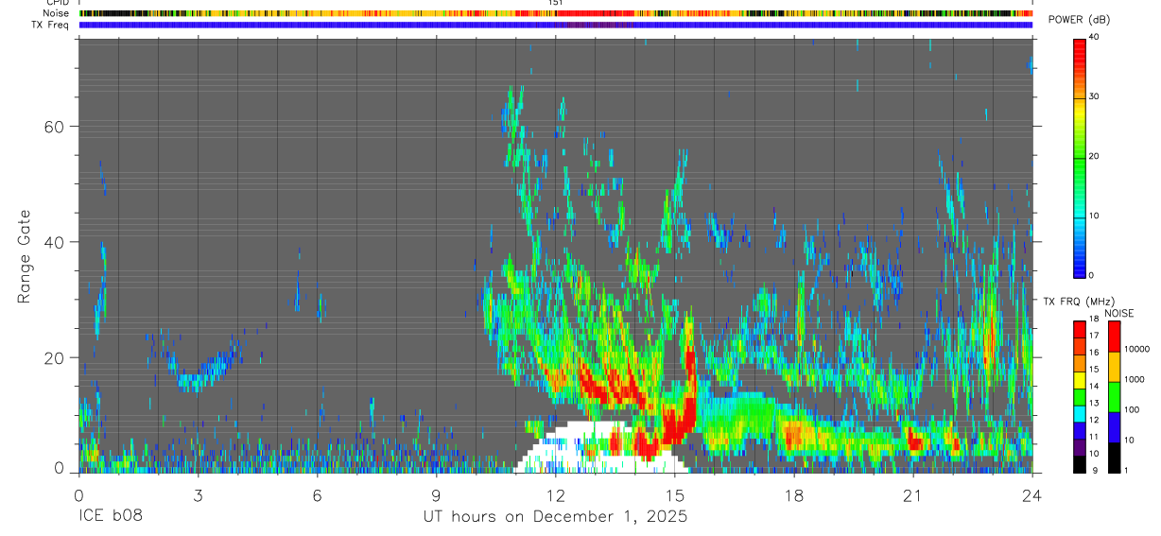Click the 30 value on the POWER scale

click(1096, 96)
